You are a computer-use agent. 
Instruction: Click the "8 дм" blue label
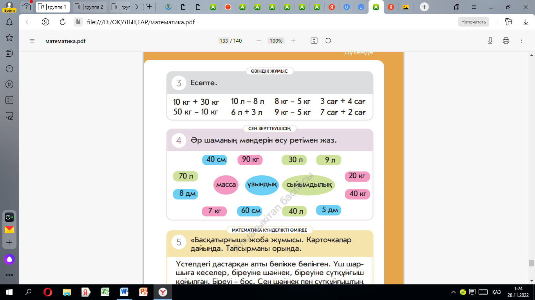coord(186,194)
